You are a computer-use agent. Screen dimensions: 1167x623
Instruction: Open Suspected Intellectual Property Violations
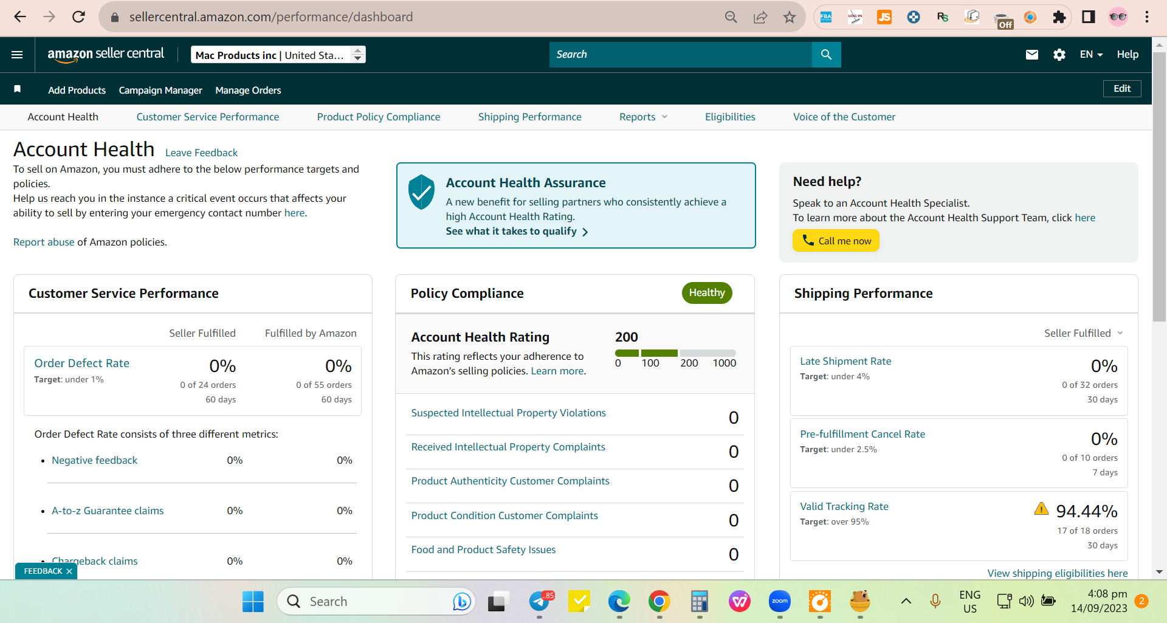click(509, 413)
